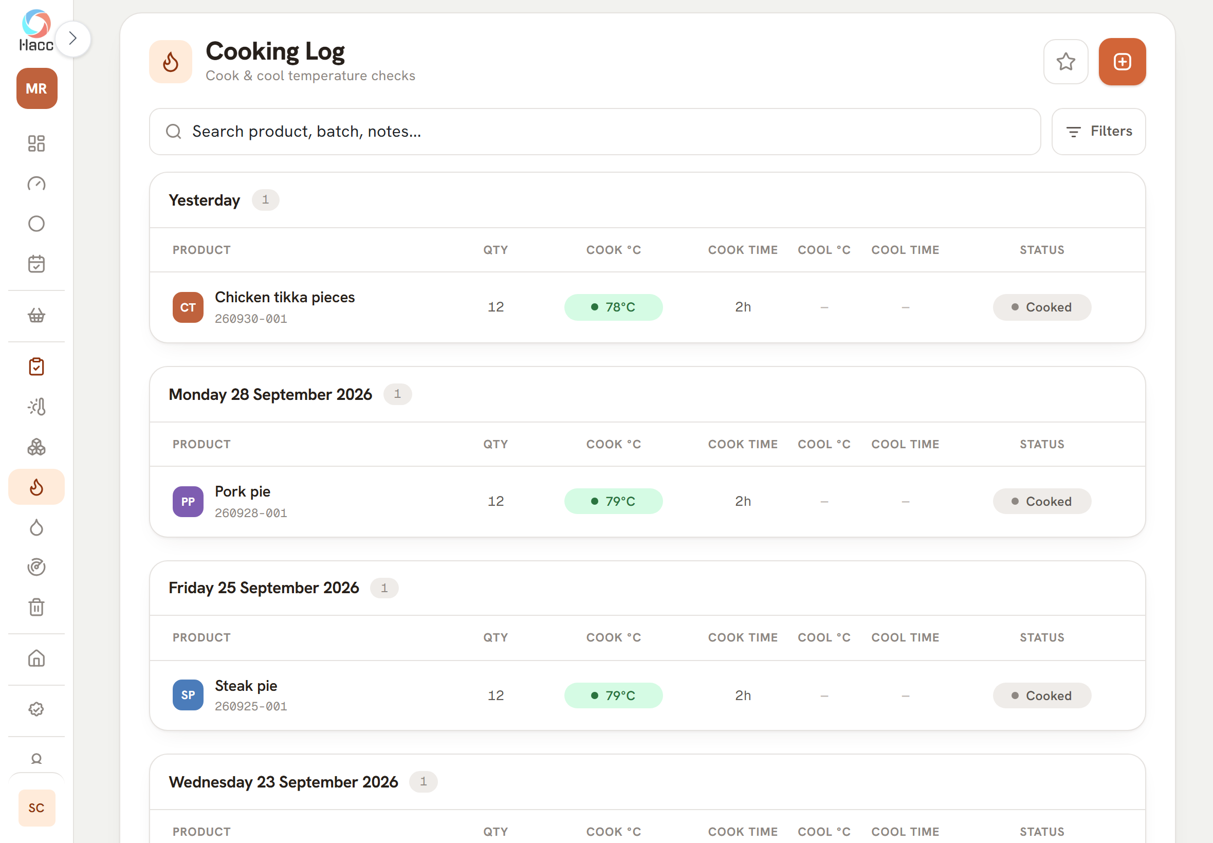Open the radar target icon in sidebar
1213x843 pixels.
[x=36, y=567]
